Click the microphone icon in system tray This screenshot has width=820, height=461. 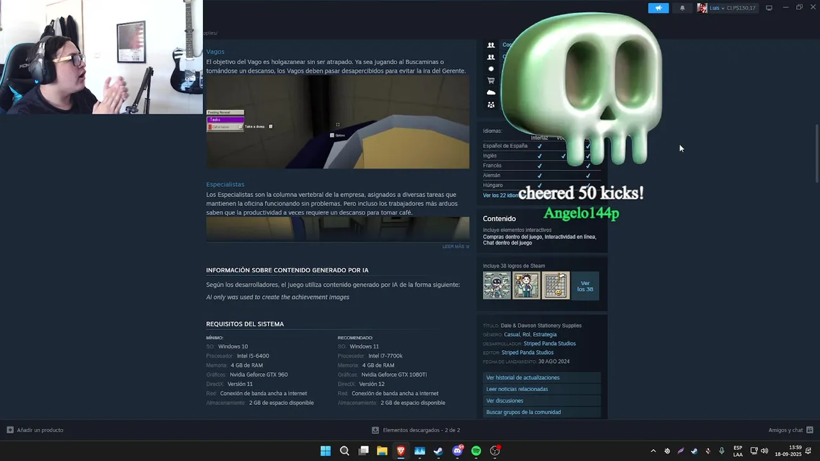[x=721, y=451]
